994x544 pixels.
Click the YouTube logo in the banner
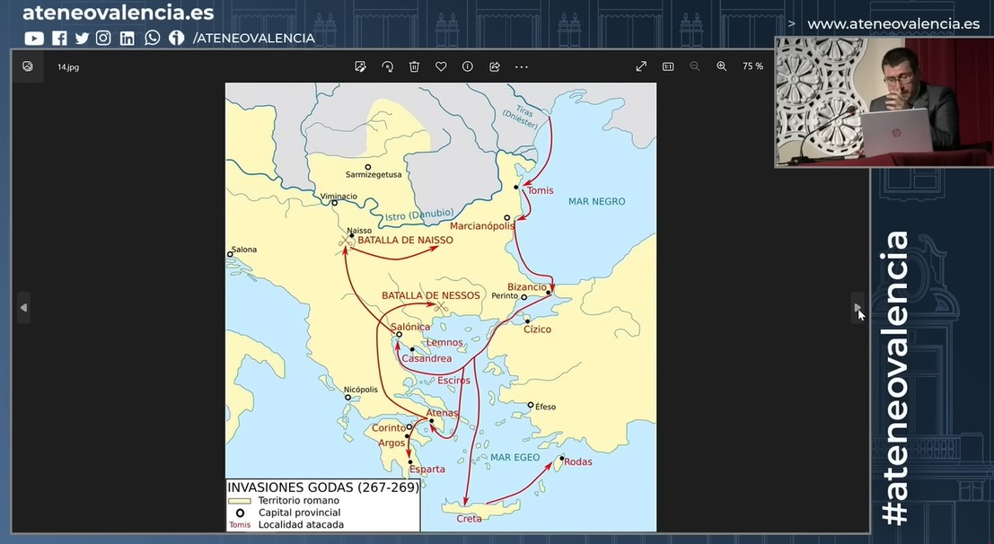pos(34,38)
